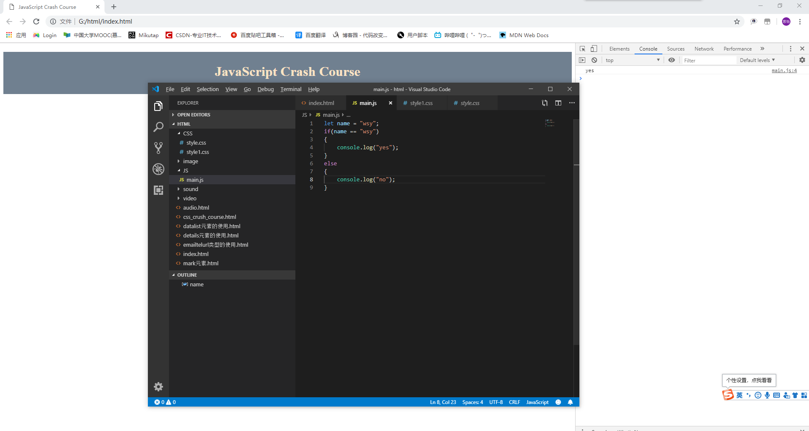Open the File menu in VS Code
Image resolution: width=809 pixels, height=431 pixels.
pyautogui.click(x=170, y=89)
